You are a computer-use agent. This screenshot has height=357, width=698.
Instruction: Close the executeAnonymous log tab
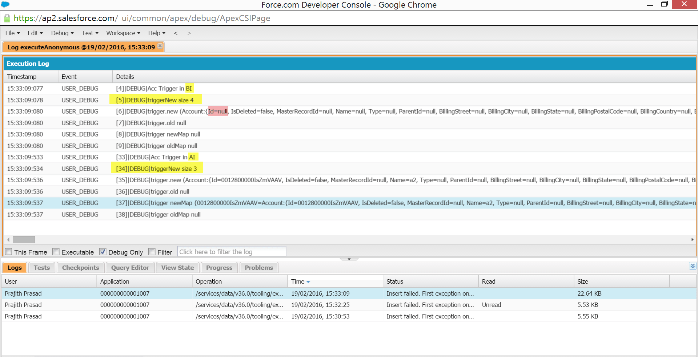[x=160, y=46]
